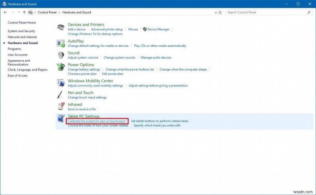316x195 pixels.
Task: Open Appearance and Personalization category
Action: [x=19, y=63]
